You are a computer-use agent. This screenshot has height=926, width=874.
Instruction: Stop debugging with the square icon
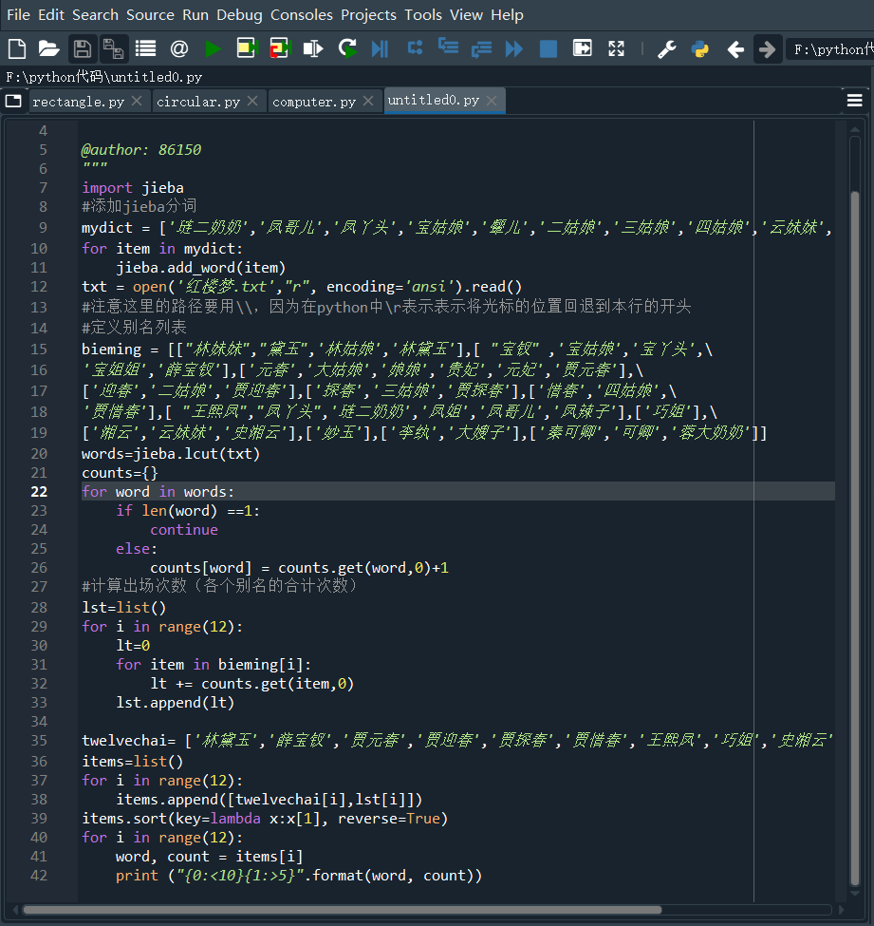coord(549,48)
